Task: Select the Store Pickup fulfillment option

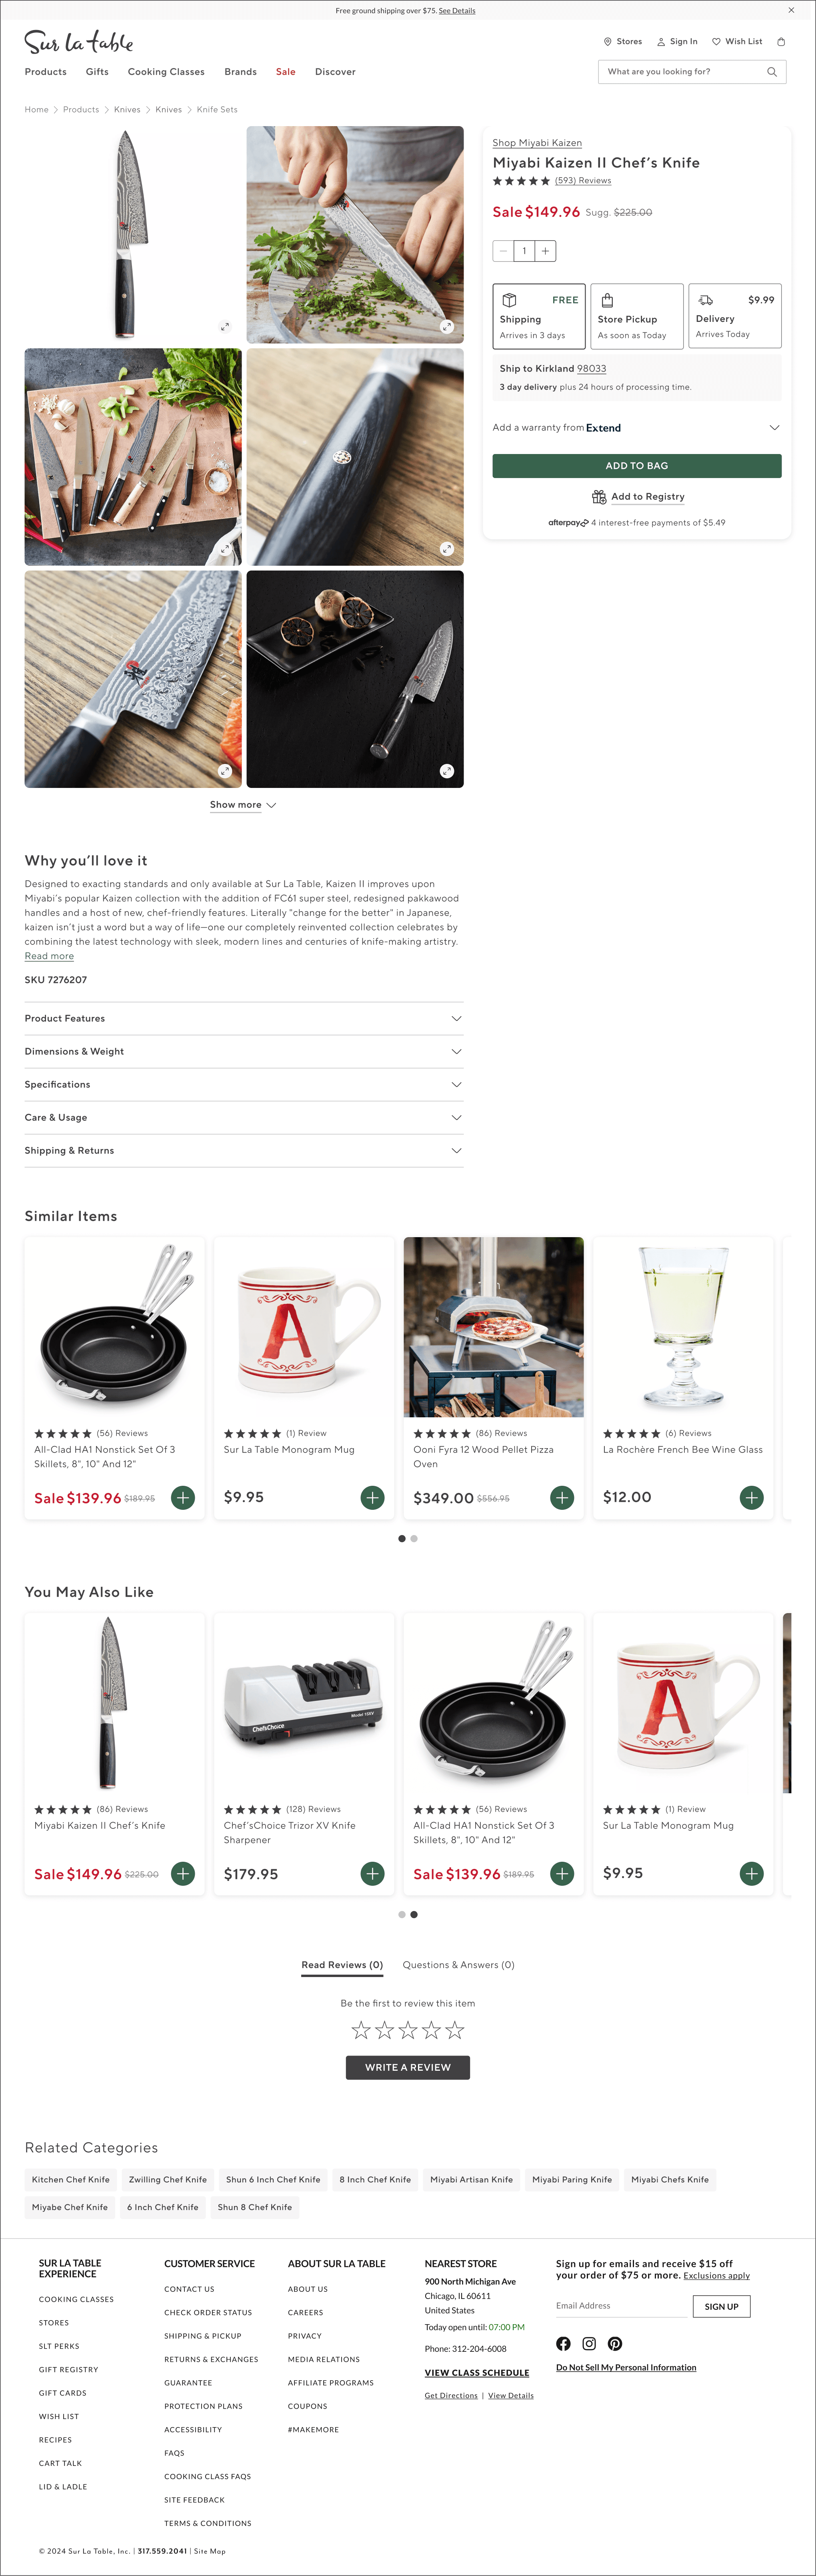Action: point(637,316)
